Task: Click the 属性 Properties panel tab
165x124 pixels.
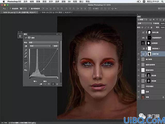Action: tap(25, 34)
